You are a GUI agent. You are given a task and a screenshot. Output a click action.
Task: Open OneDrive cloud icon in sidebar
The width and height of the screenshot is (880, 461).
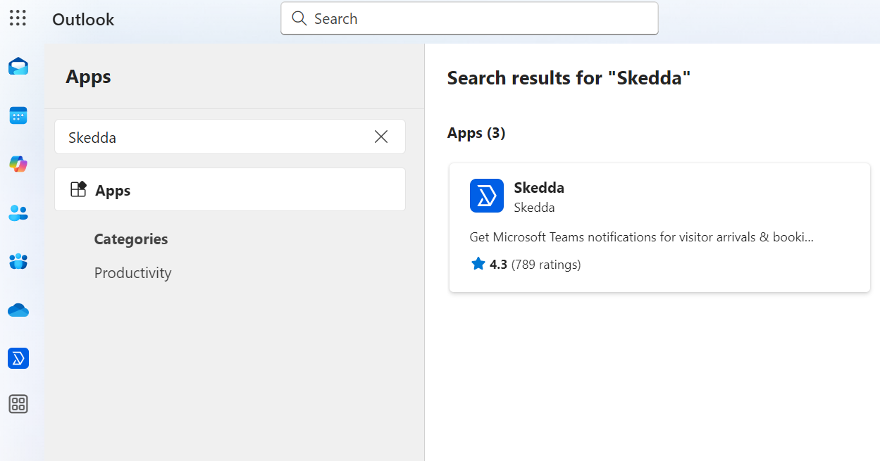point(18,310)
